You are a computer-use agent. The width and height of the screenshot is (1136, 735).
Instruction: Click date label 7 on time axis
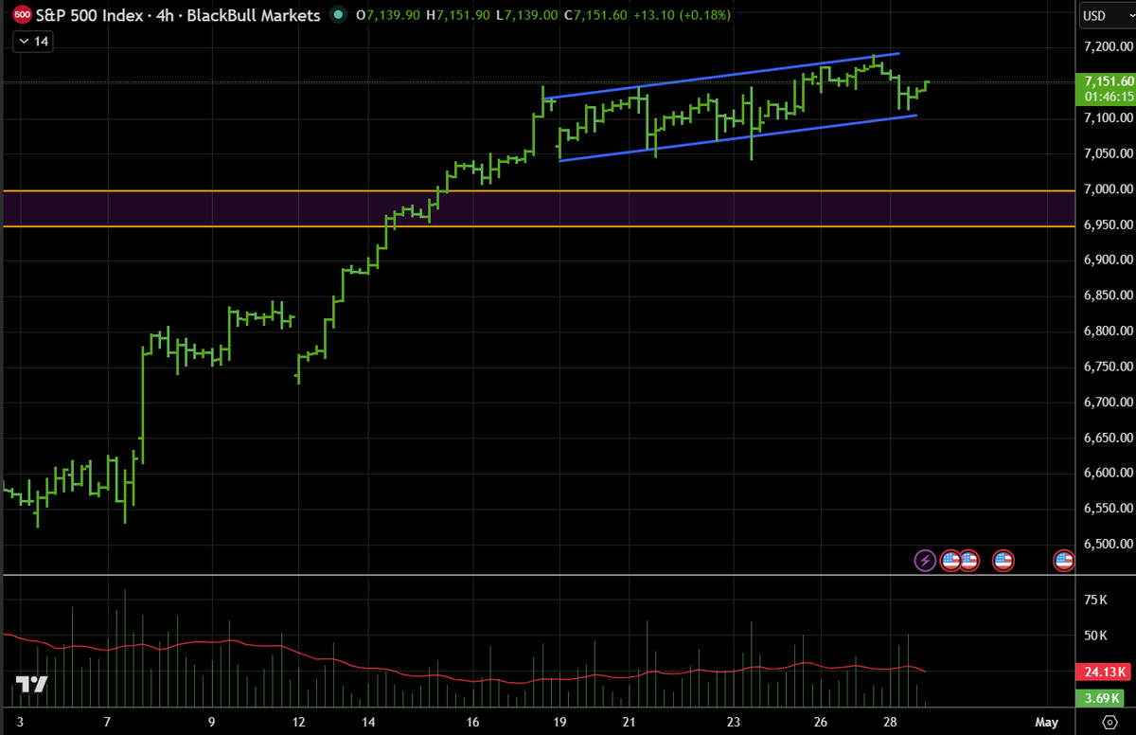[x=108, y=722]
